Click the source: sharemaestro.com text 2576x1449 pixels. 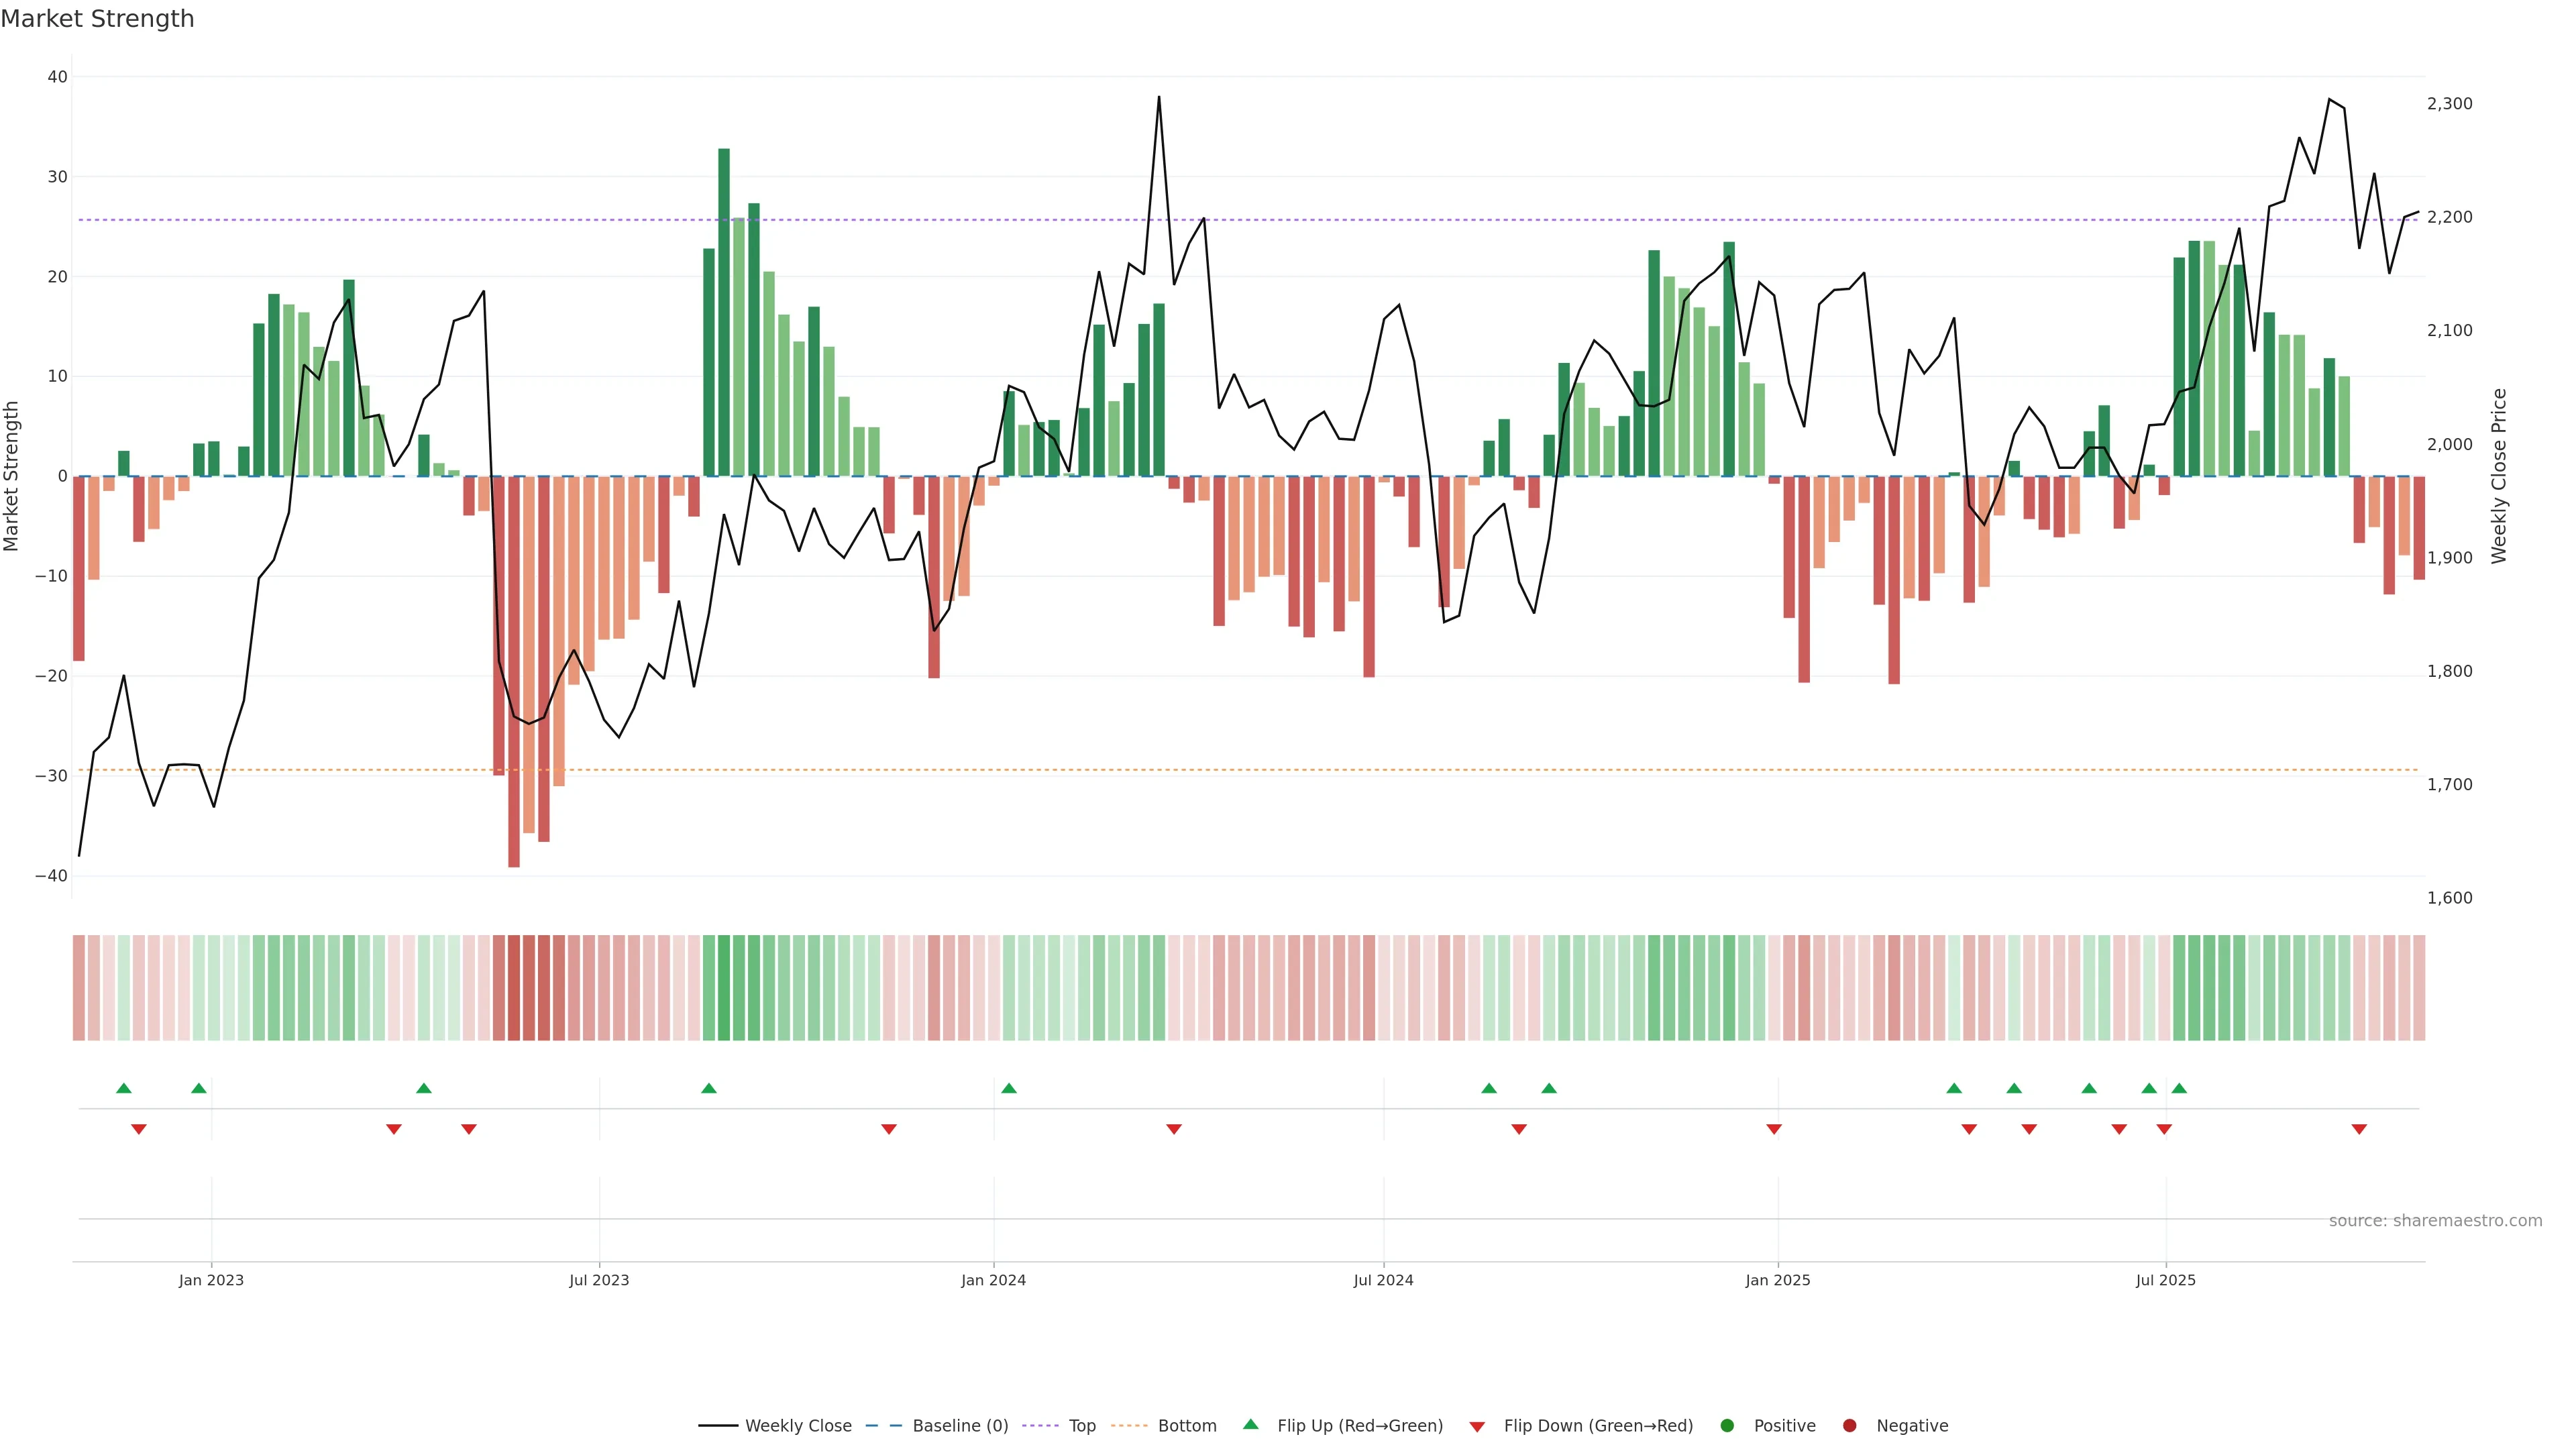tap(2435, 1221)
